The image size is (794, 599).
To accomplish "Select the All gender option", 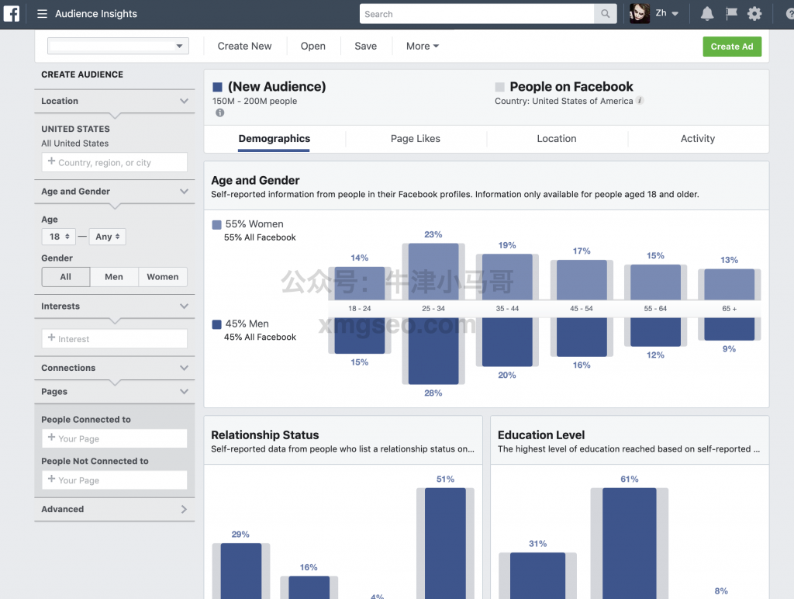I will (x=66, y=277).
